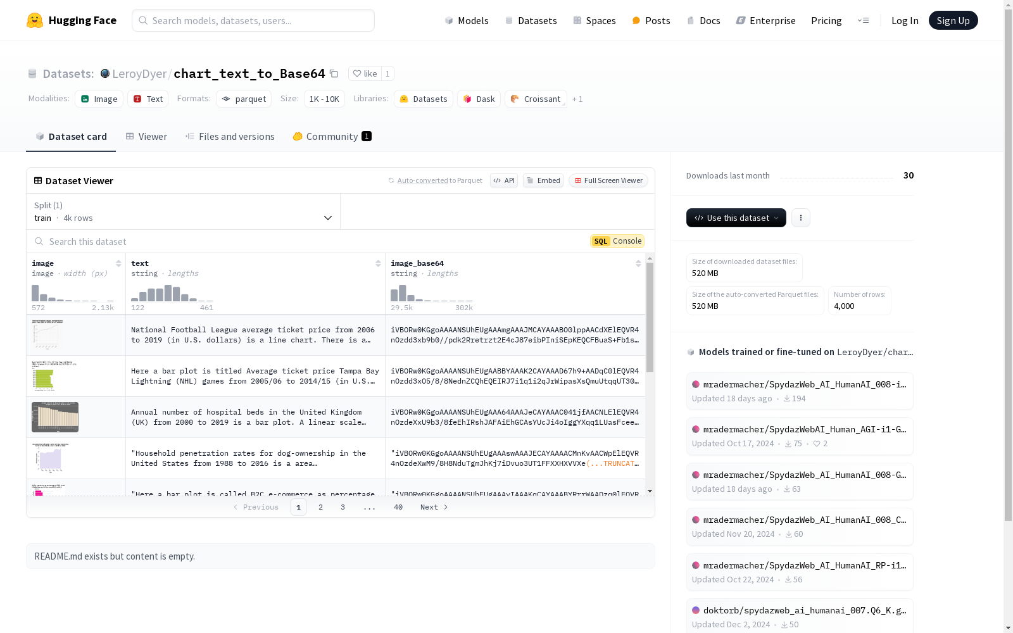Image resolution: width=1013 pixels, height=633 pixels.
Task: Click the text lengths histogram
Action: pos(172,293)
